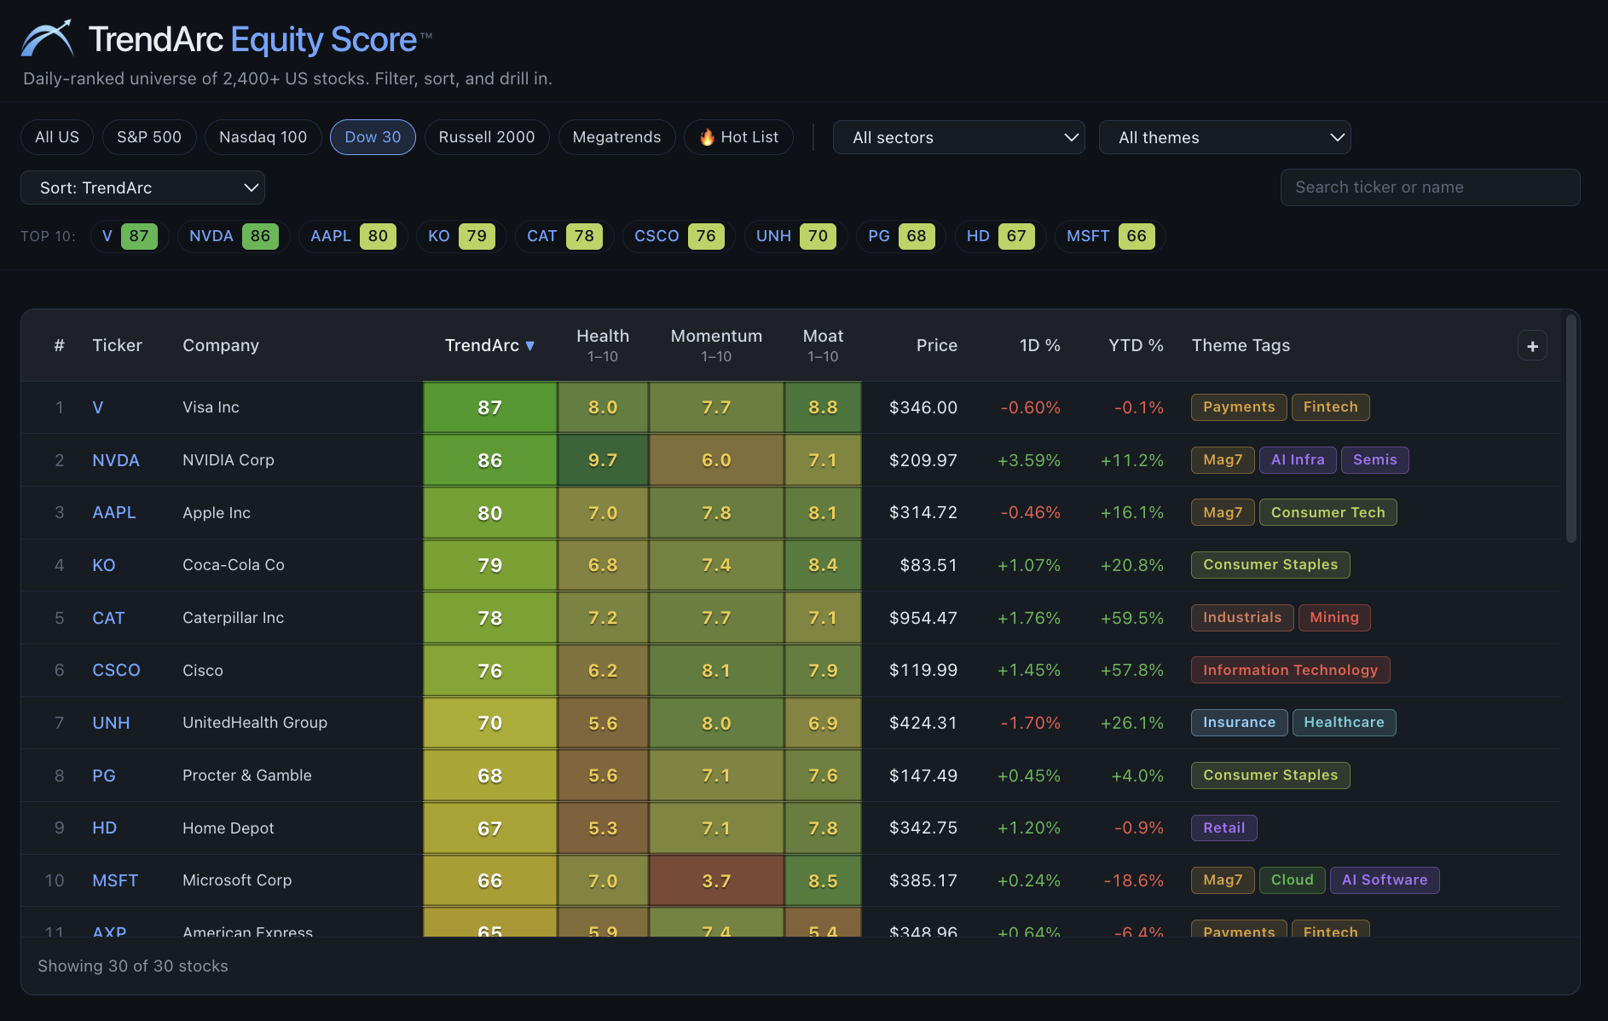1608x1021 pixels.
Task: Open the PG ticker link in table
Action: (x=104, y=776)
